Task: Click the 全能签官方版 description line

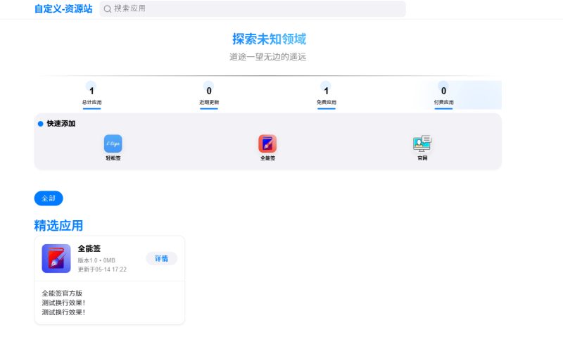Action: (x=62, y=293)
